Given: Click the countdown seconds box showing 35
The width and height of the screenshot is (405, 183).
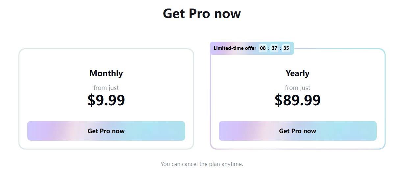Looking at the screenshot, I should pyautogui.click(x=286, y=48).
